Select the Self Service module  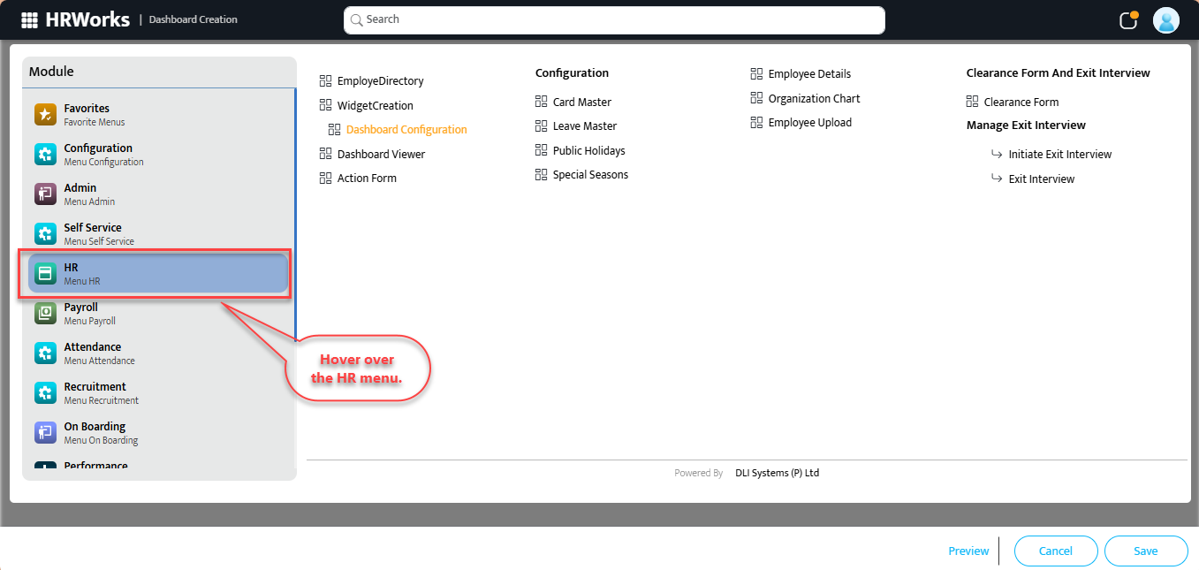click(x=93, y=233)
